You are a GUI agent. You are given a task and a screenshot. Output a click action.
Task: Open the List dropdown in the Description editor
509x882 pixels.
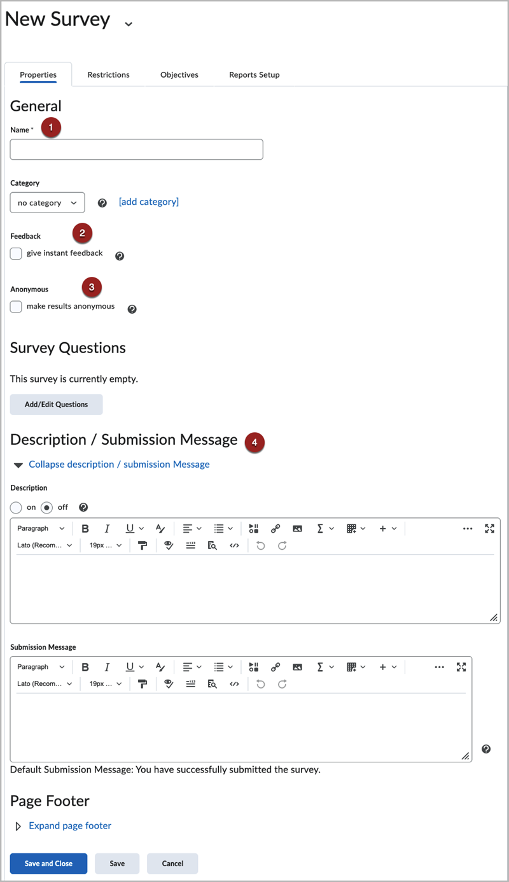(x=223, y=529)
